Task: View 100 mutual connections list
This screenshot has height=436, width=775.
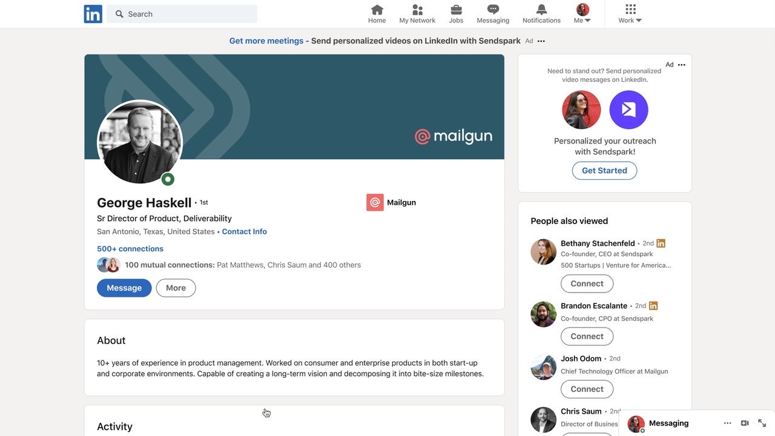Action: coord(243,265)
